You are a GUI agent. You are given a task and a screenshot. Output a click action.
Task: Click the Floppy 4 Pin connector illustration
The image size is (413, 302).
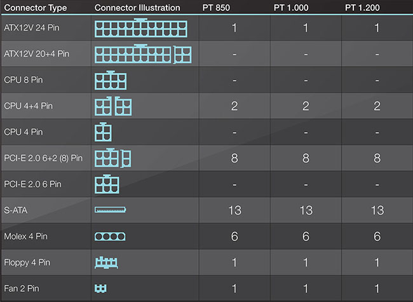coord(107,262)
